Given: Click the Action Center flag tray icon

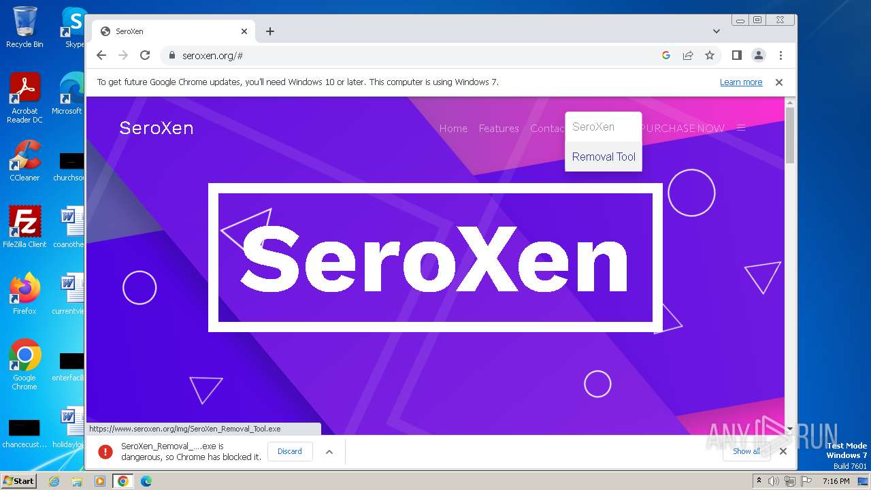Looking at the screenshot, I should (806, 481).
